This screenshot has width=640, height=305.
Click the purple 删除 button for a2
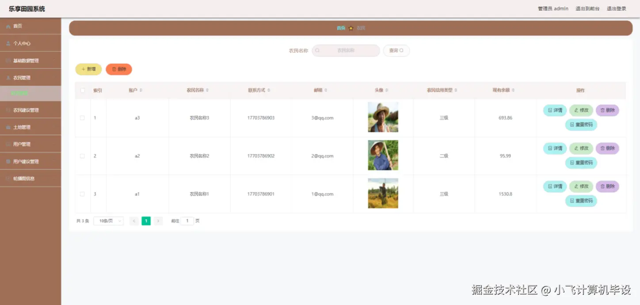[607, 148]
